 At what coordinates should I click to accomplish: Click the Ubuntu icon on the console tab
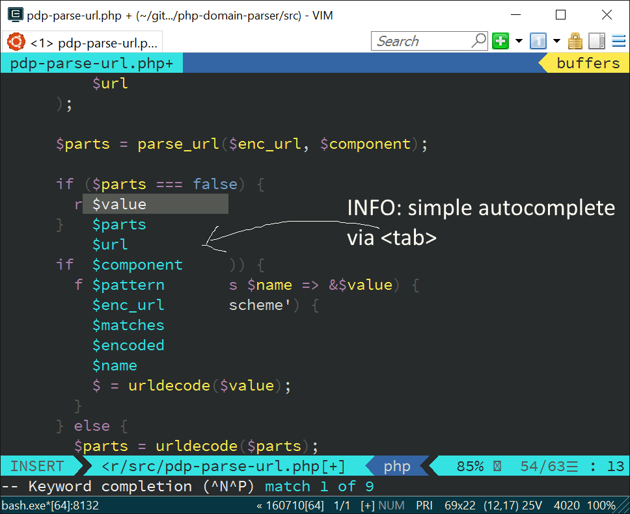[15, 41]
